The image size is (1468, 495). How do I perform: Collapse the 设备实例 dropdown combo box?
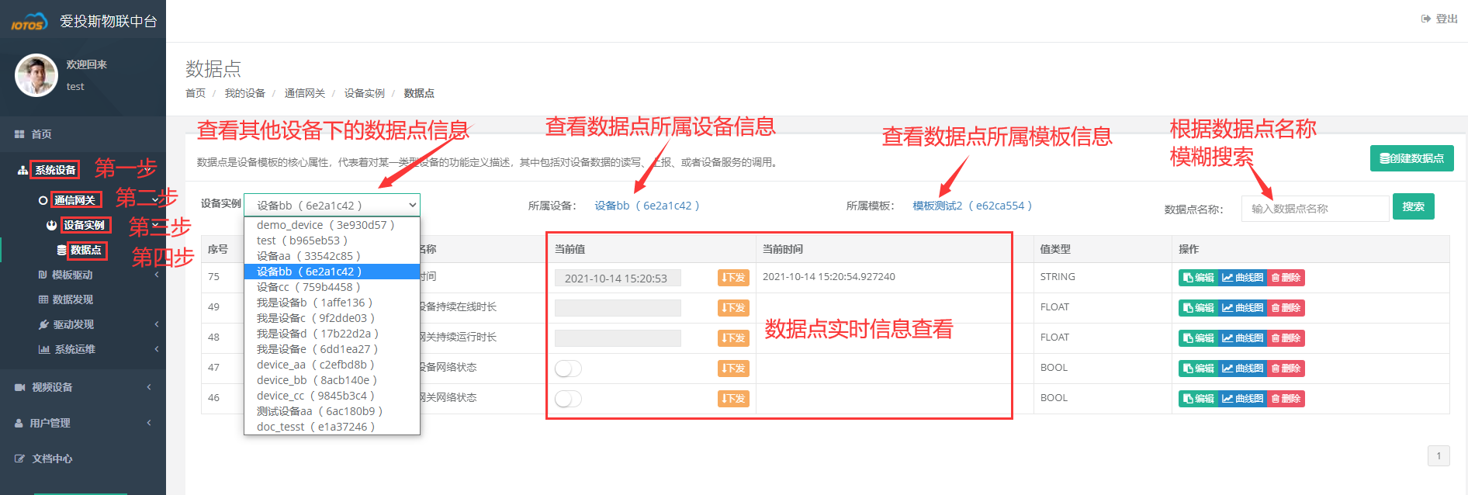tap(332, 205)
